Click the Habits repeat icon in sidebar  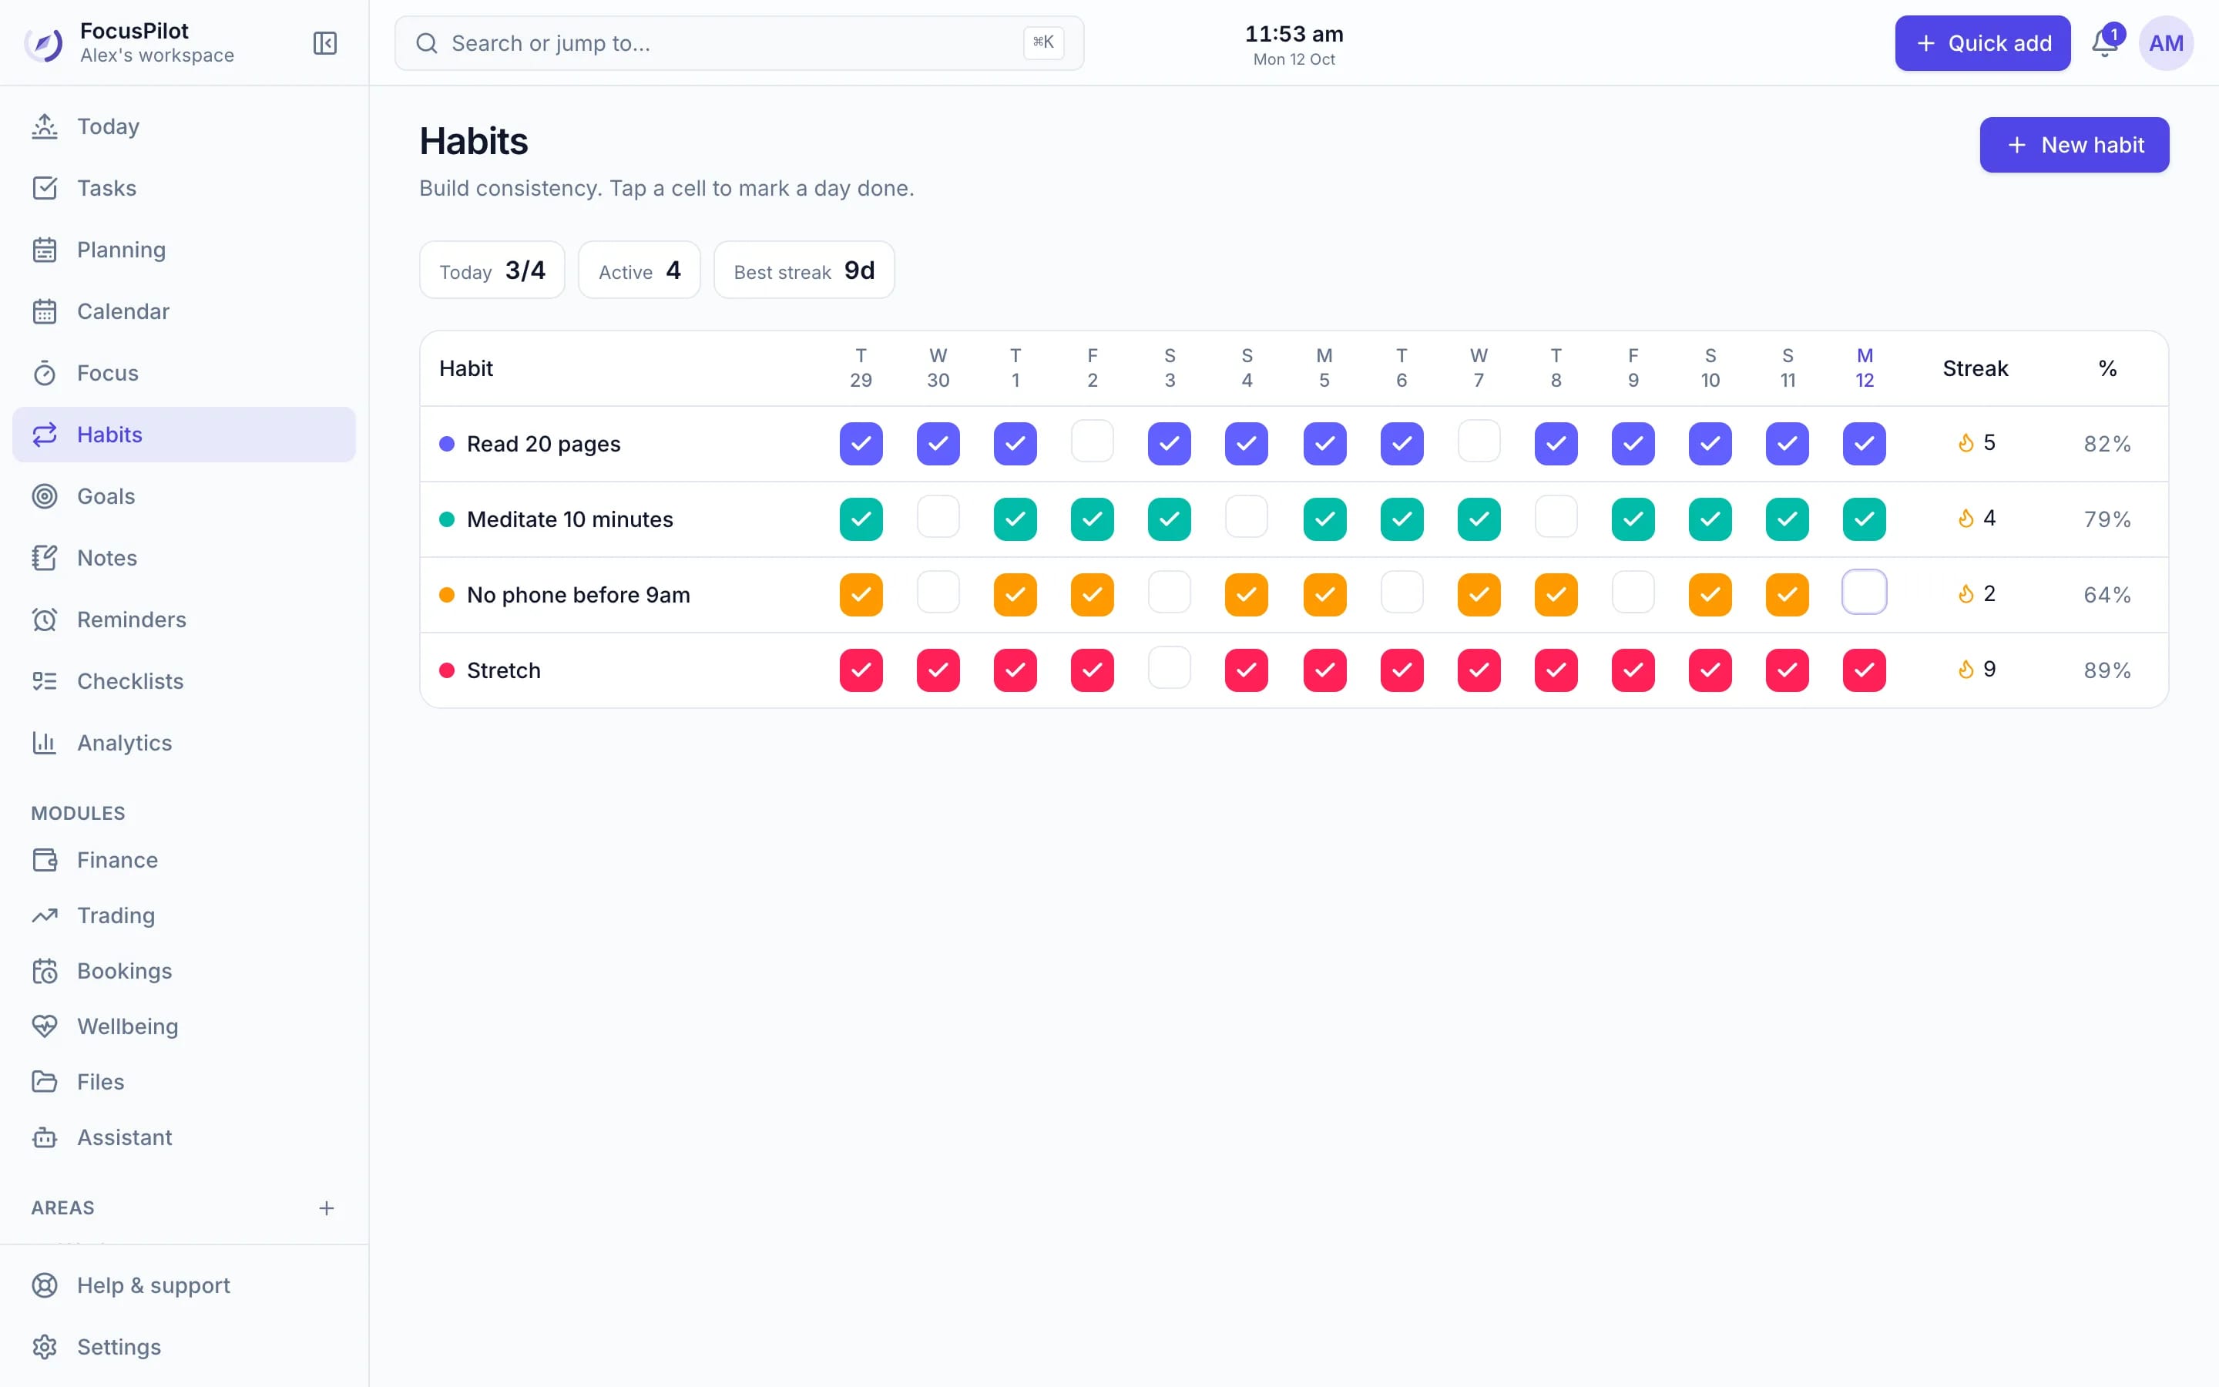pyautogui.click(x=44, y=435)
